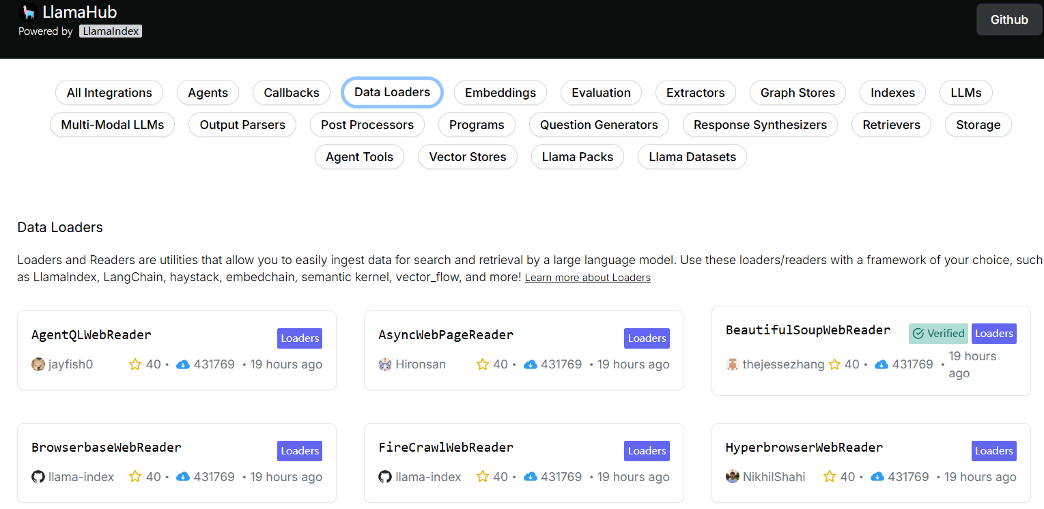Screen dimensions: 1044x509
Task: Open the Github button in header
Action: pyautogui.click(x=1009, y=20)
